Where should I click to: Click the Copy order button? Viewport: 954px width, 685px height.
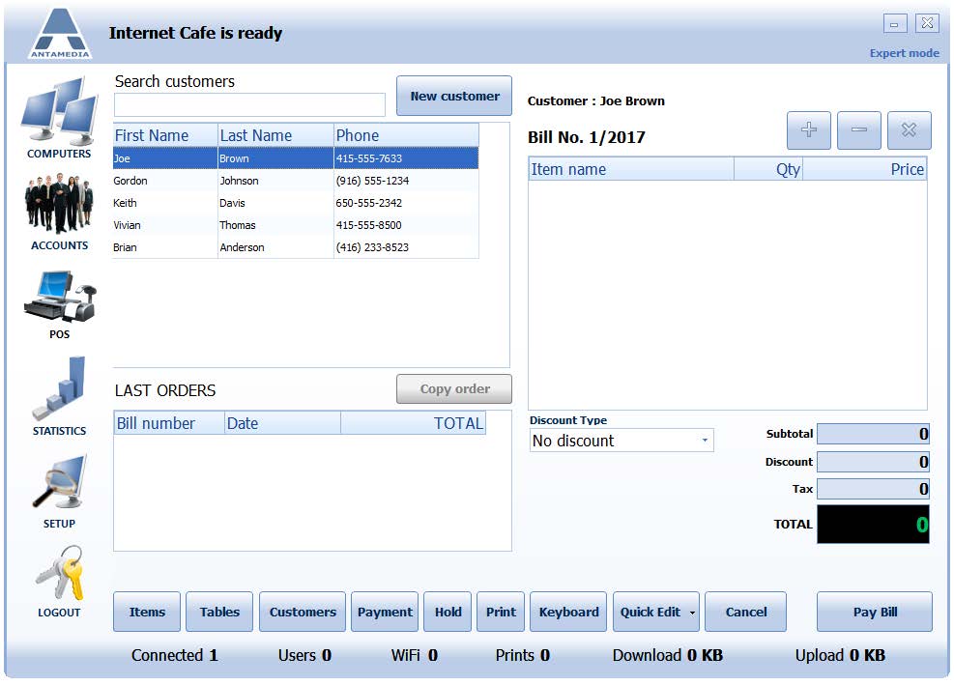click(x=454, y=389)
